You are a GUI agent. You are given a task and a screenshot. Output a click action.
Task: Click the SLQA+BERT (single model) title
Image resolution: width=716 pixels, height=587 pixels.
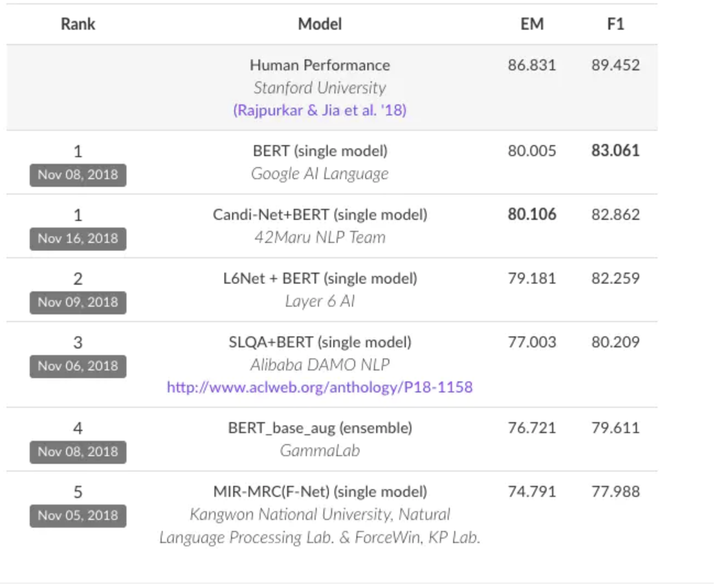(x=320, y=342)
